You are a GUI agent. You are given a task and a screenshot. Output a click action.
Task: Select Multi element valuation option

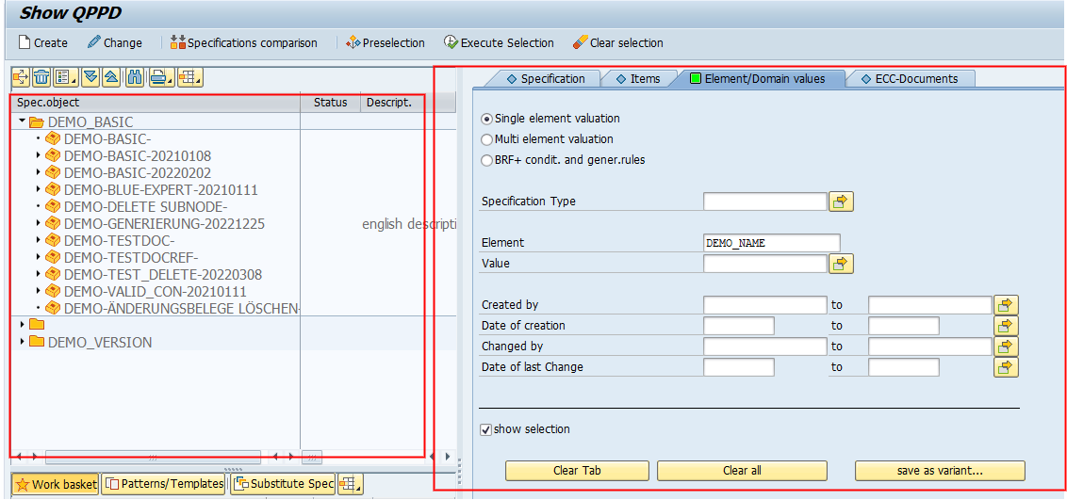point(486,139)
